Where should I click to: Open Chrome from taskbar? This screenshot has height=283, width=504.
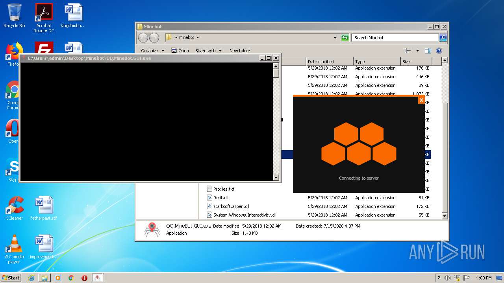click(71, 278)
